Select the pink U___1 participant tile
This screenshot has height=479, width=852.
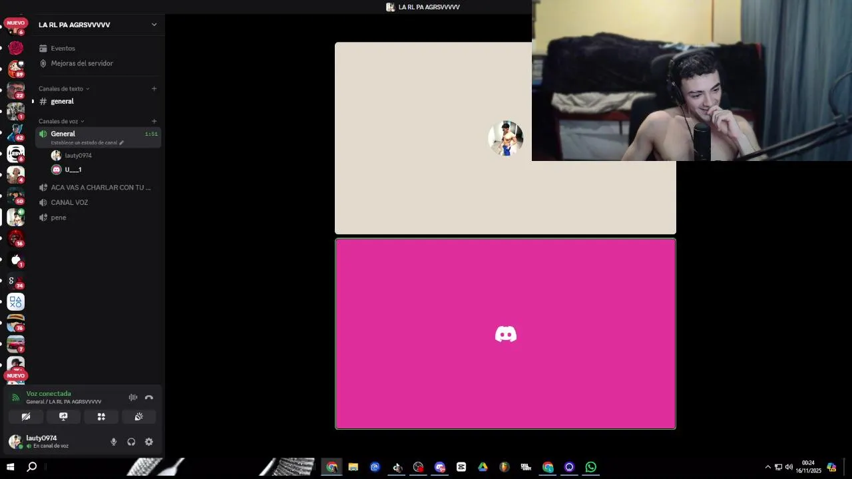tap(505, 334)
